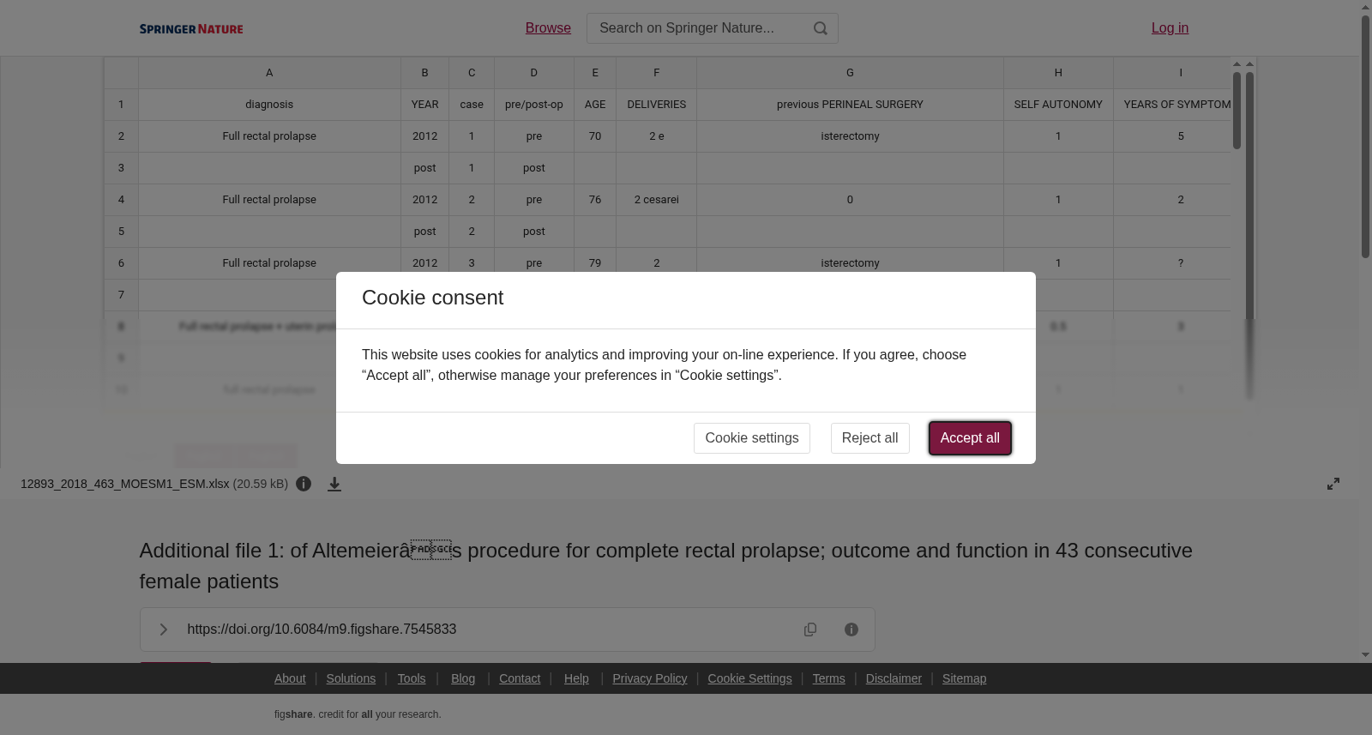Download the xlsx file via arrow icon

click(x=334, y=485)
